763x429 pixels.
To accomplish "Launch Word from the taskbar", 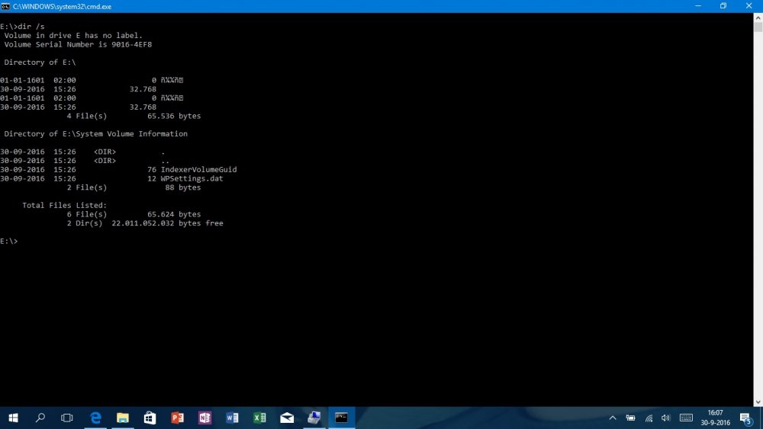I will tap(232, 418).
